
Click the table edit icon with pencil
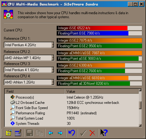point(18,133)
